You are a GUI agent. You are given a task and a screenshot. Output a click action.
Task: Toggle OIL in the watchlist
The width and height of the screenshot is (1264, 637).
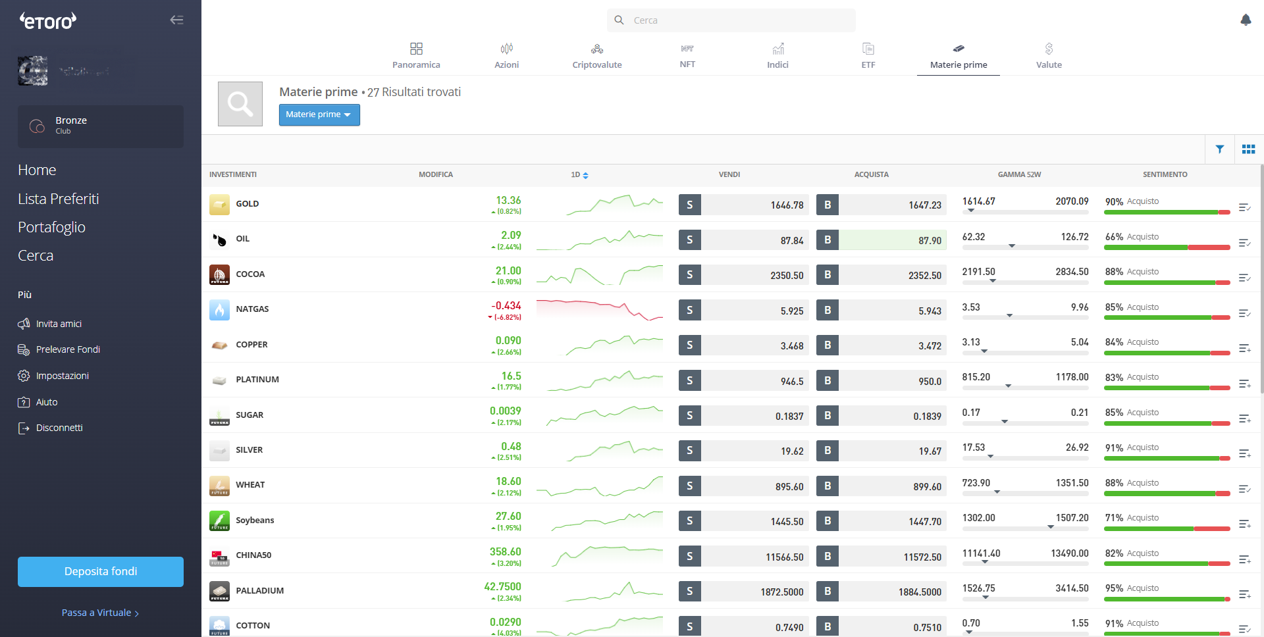(1244, 243)
